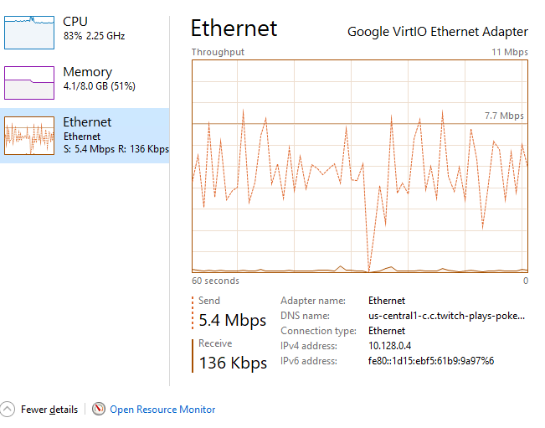Click the dashed Send color marker
This screenshot has width=545, height=428.
(193, 312)
